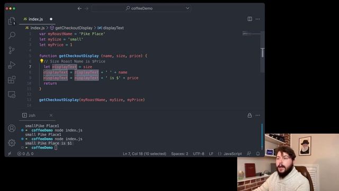Open editor more actions ellipsis

coord(257,19)
